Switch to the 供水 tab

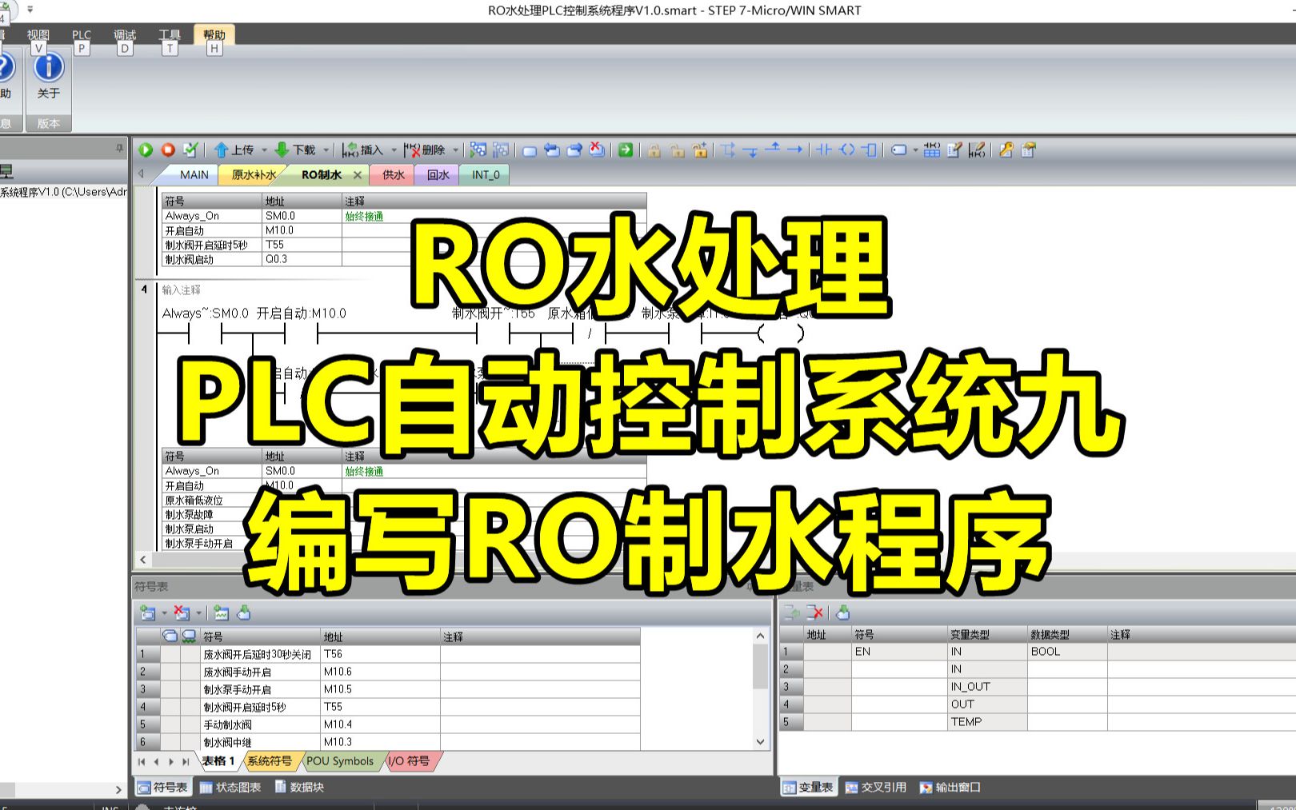[393, 174]
